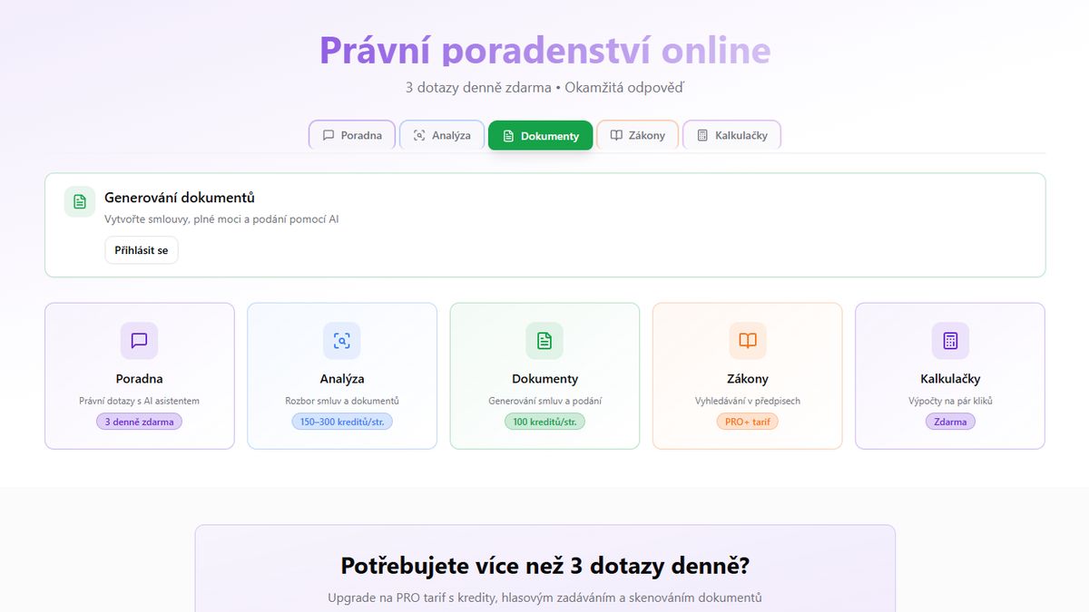Image resolution: width=1089 pixels, height=612 pixels.
Task: Click the 'PRO+ tarif' badge
Action: click(747, 422)
